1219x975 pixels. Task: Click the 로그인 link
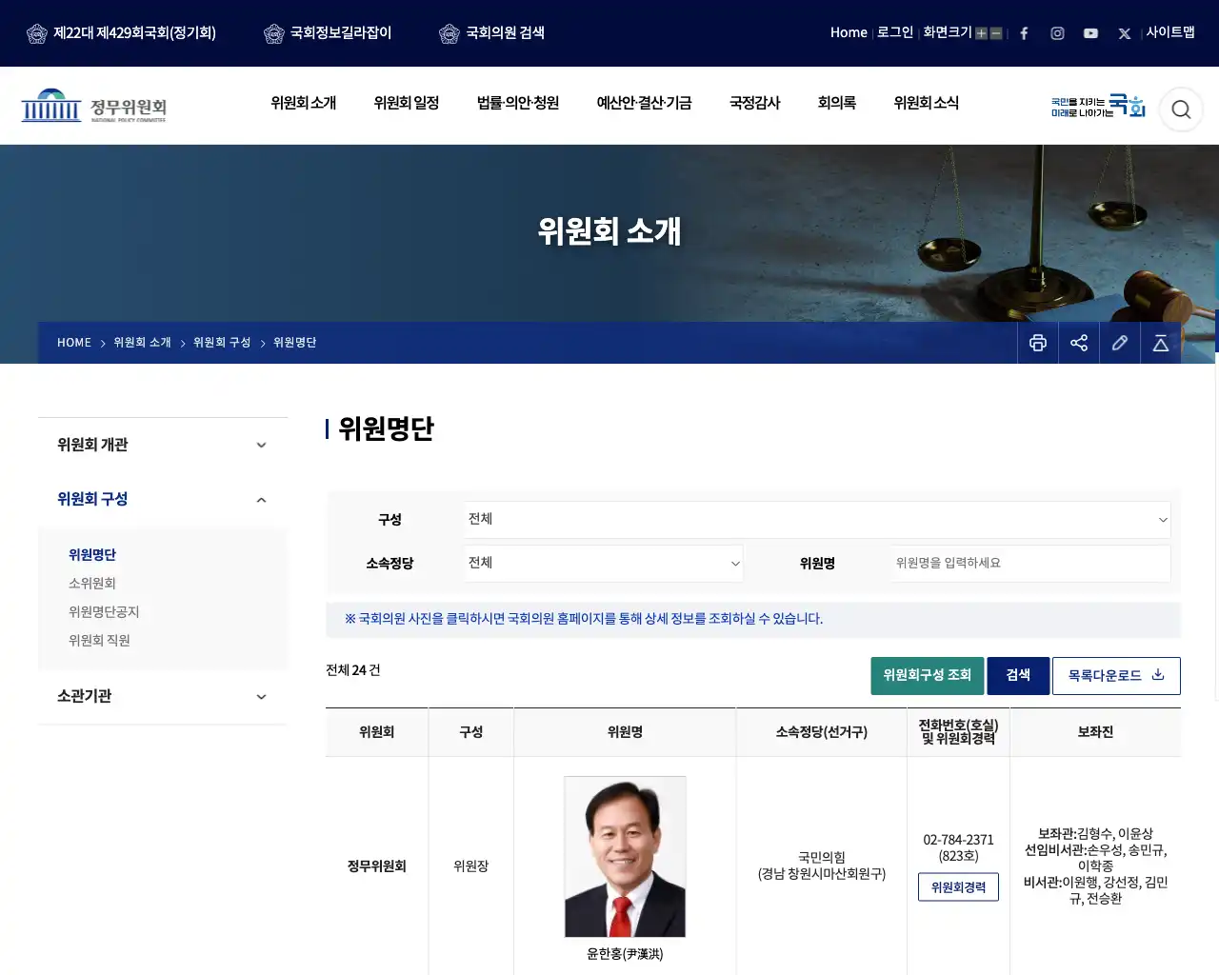coord(895,32)
